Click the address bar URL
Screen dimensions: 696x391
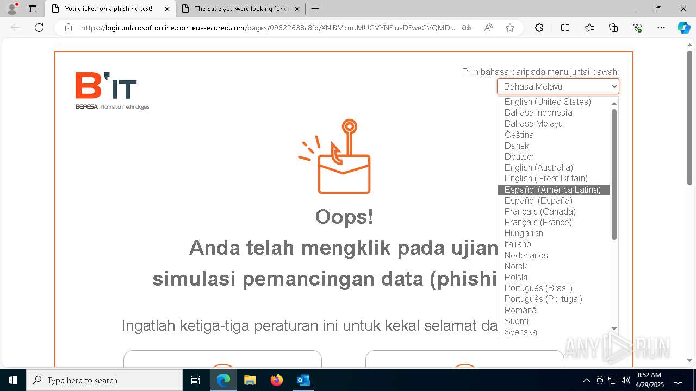[x=268, y=28]
